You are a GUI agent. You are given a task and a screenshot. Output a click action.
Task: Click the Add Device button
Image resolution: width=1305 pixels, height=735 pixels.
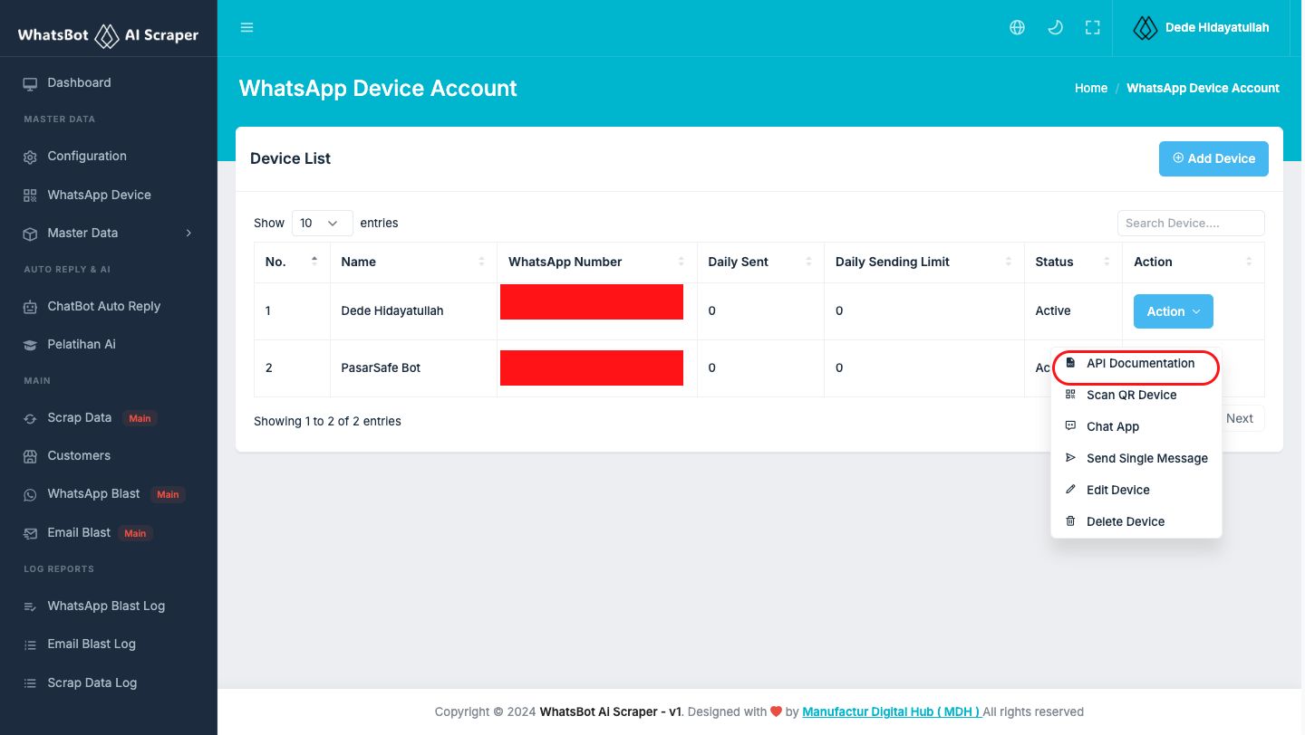click(x=1213, y=158)
